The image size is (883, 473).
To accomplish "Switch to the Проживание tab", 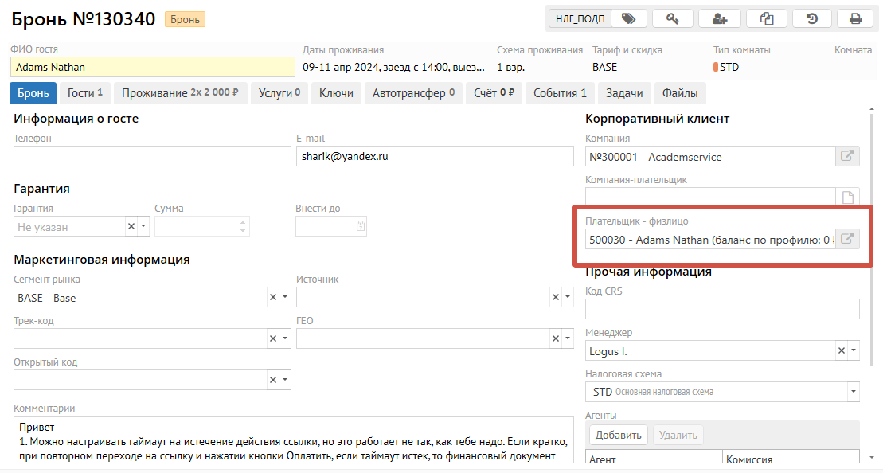I will (180, 93).
